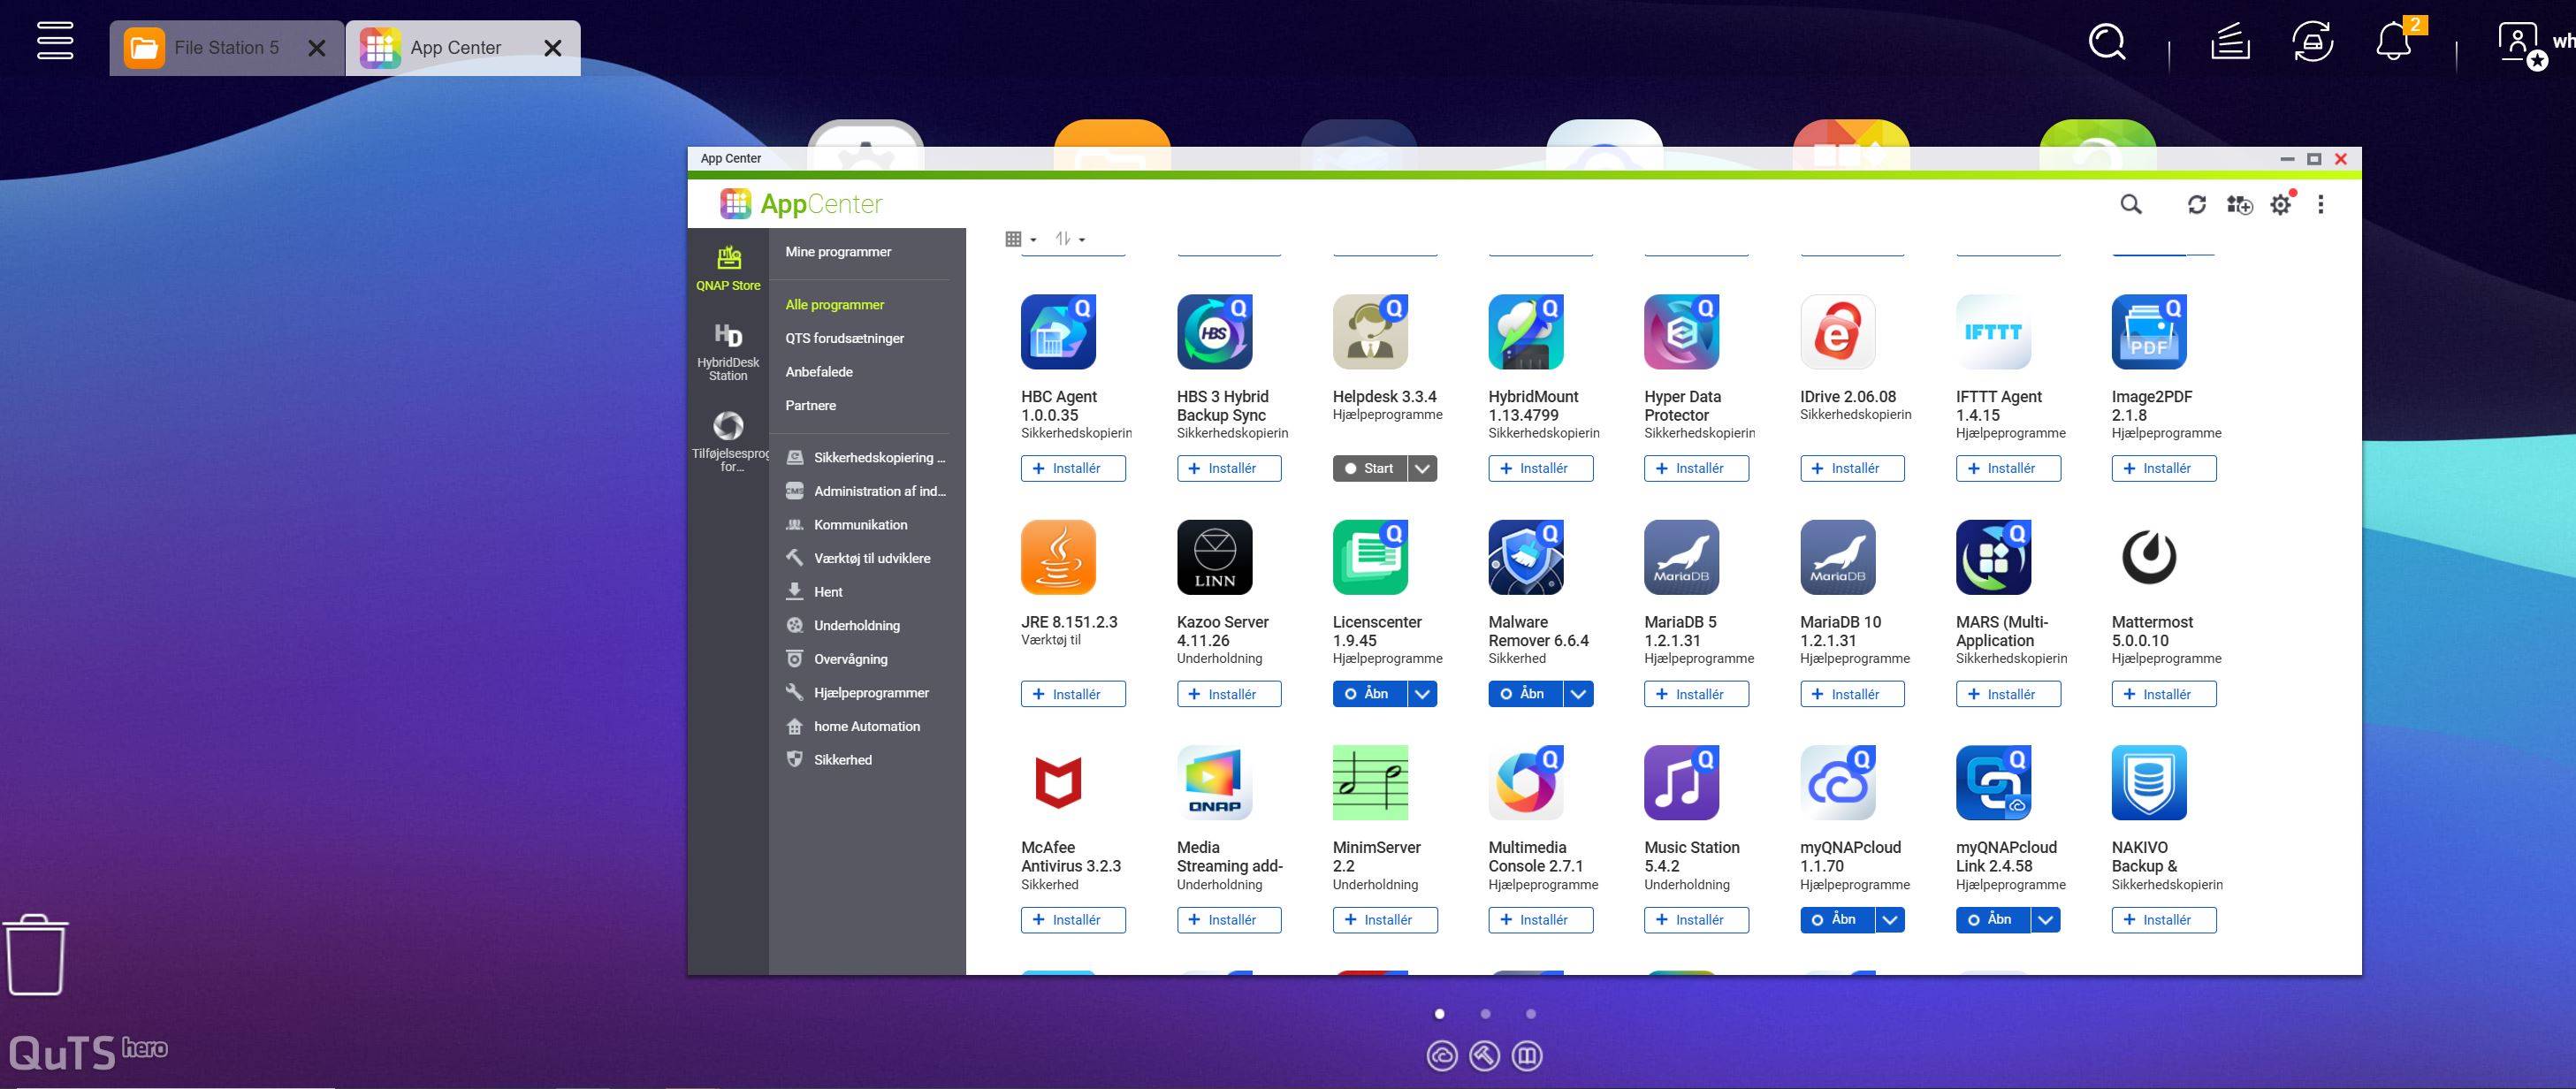The width and height of the screenshot is (2576, 1089).
Task: Close the App Center tab
Action: coord(552,48)
